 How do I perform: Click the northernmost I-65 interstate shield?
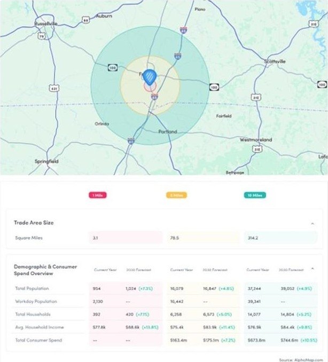tap(183, 31)
